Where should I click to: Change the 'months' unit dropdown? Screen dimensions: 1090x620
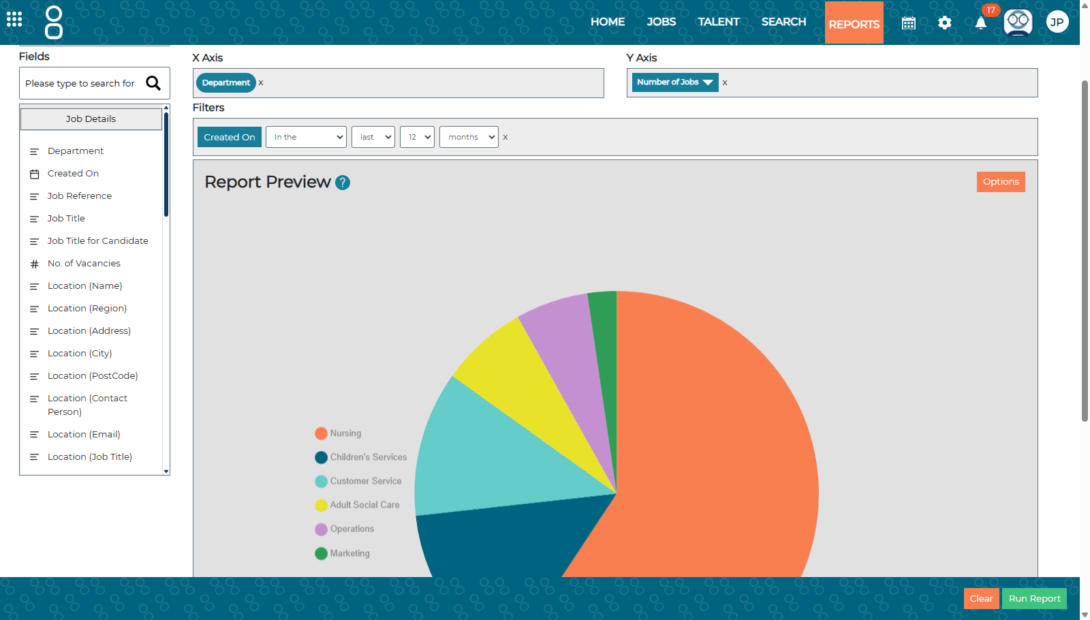coord(468,136)
